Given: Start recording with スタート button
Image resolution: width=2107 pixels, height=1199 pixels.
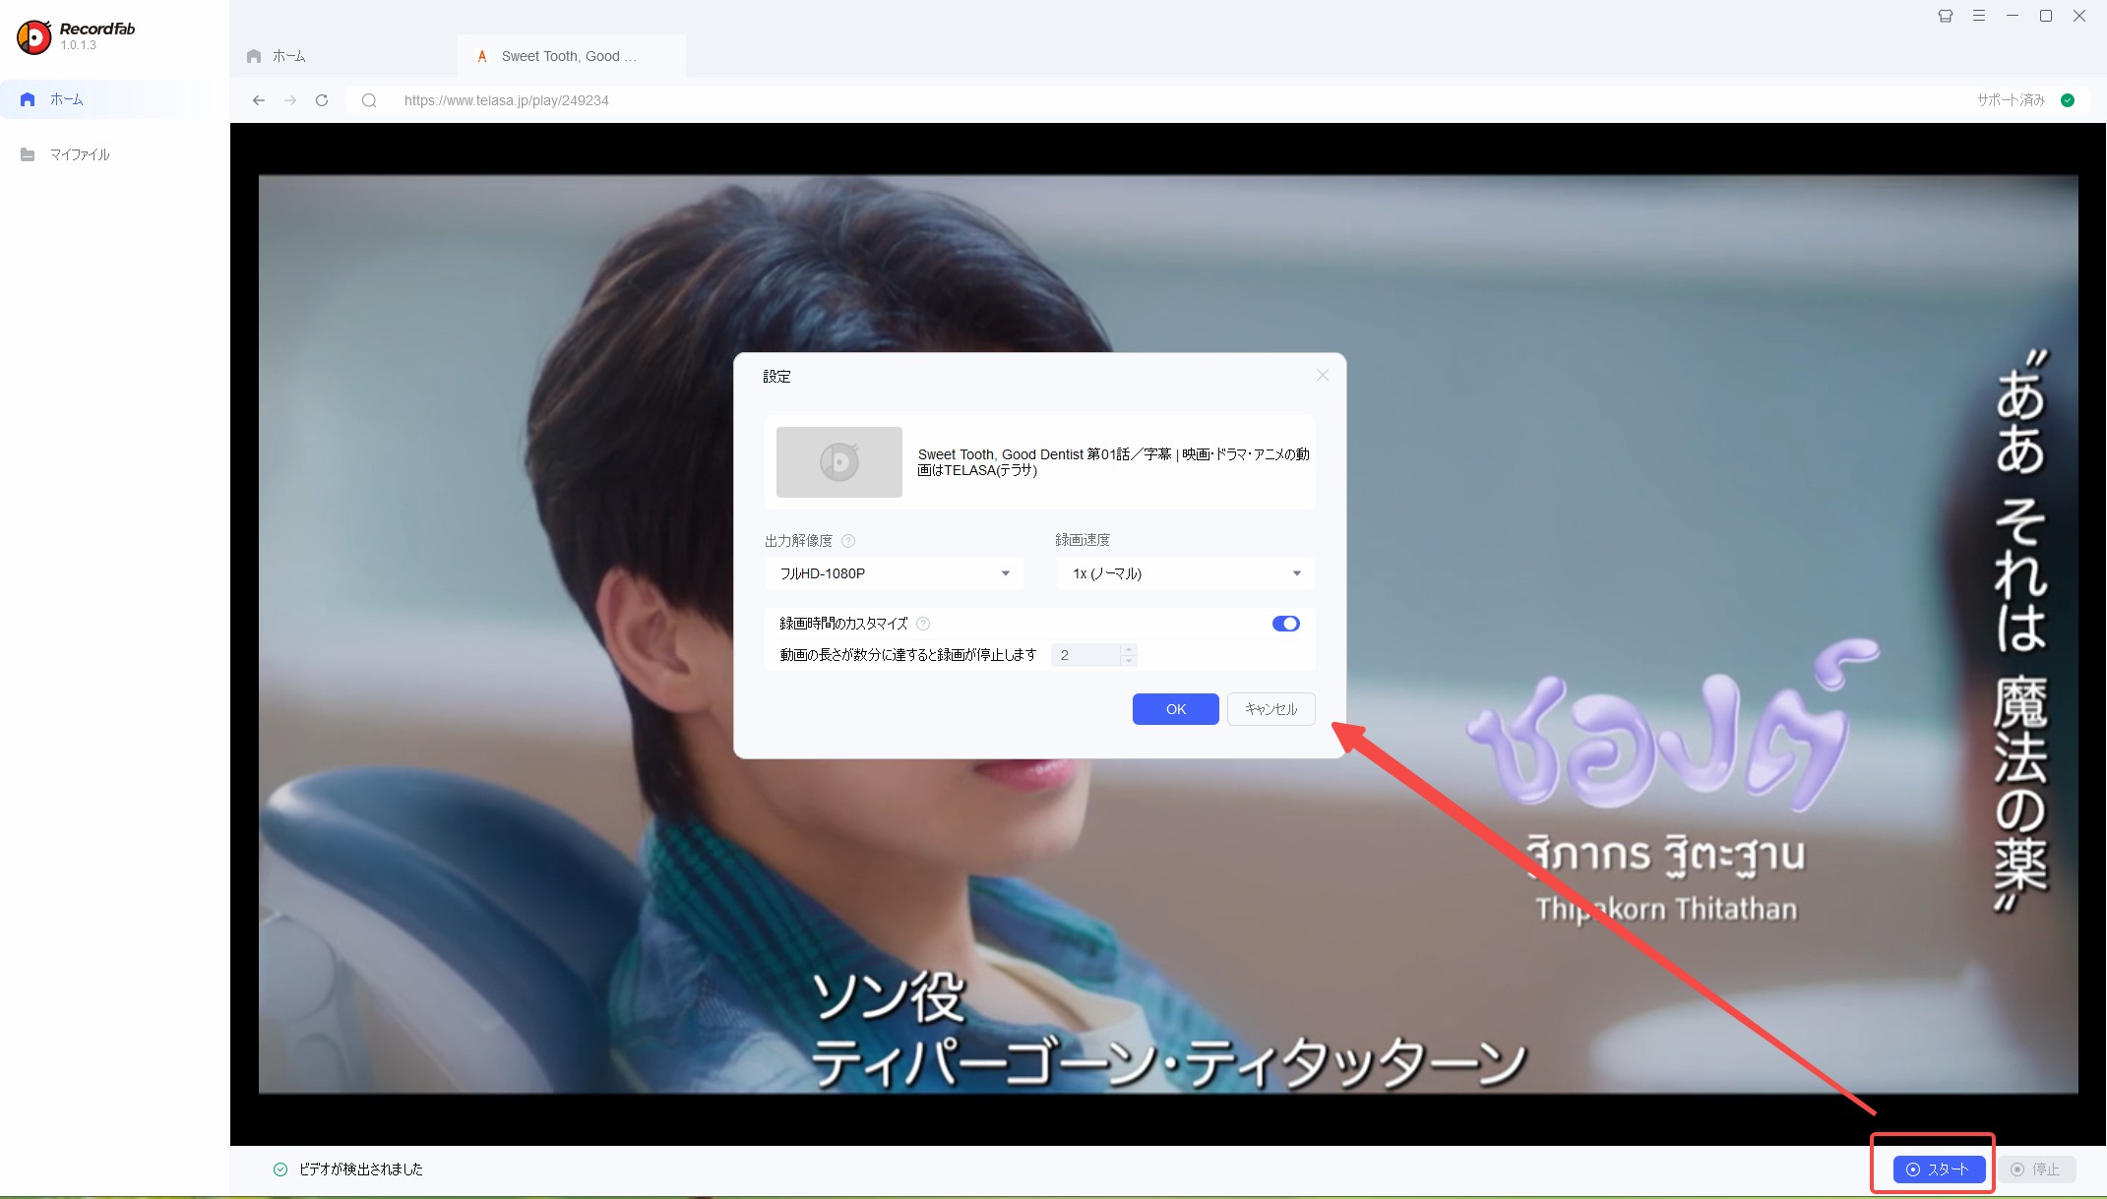Looking at the screenshot, I should point(1938,1169).
